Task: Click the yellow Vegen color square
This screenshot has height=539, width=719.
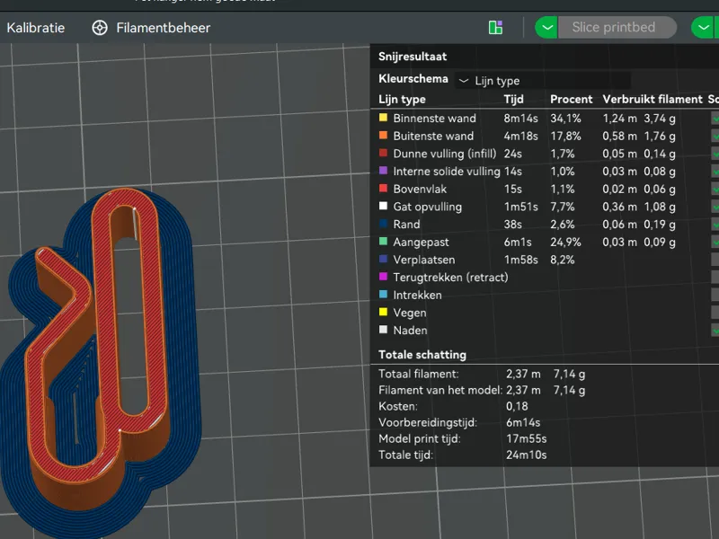Action: click(384, 312)
